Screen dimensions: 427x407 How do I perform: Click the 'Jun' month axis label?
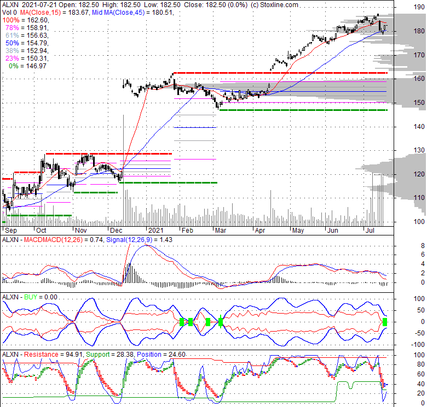coord(332,231)
